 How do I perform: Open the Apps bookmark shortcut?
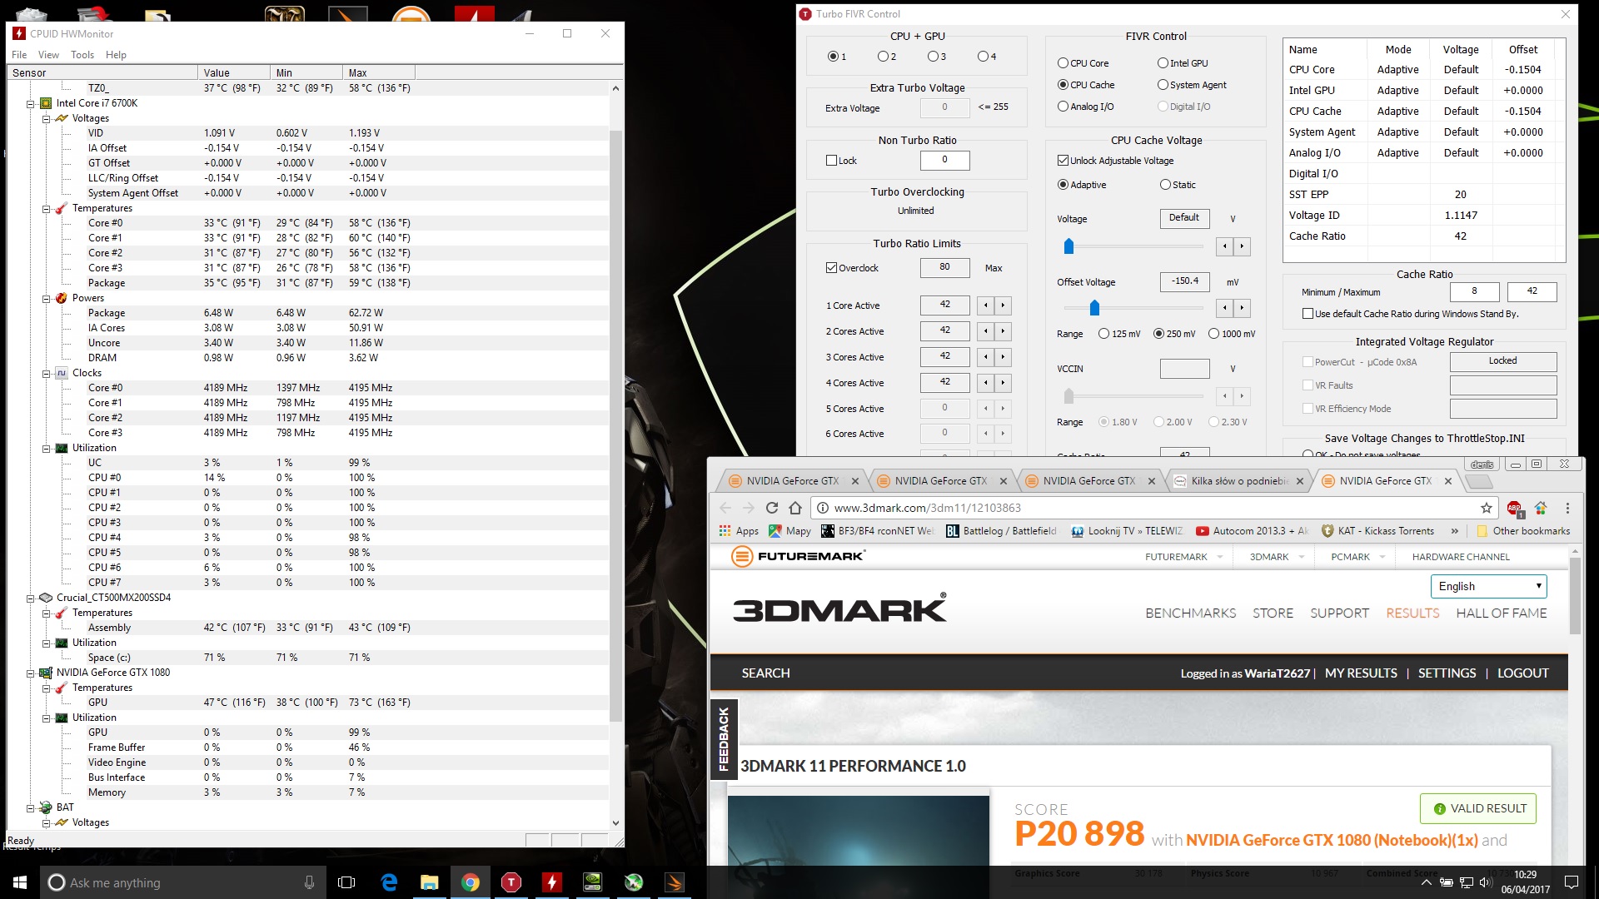click(x=739, y=531)
